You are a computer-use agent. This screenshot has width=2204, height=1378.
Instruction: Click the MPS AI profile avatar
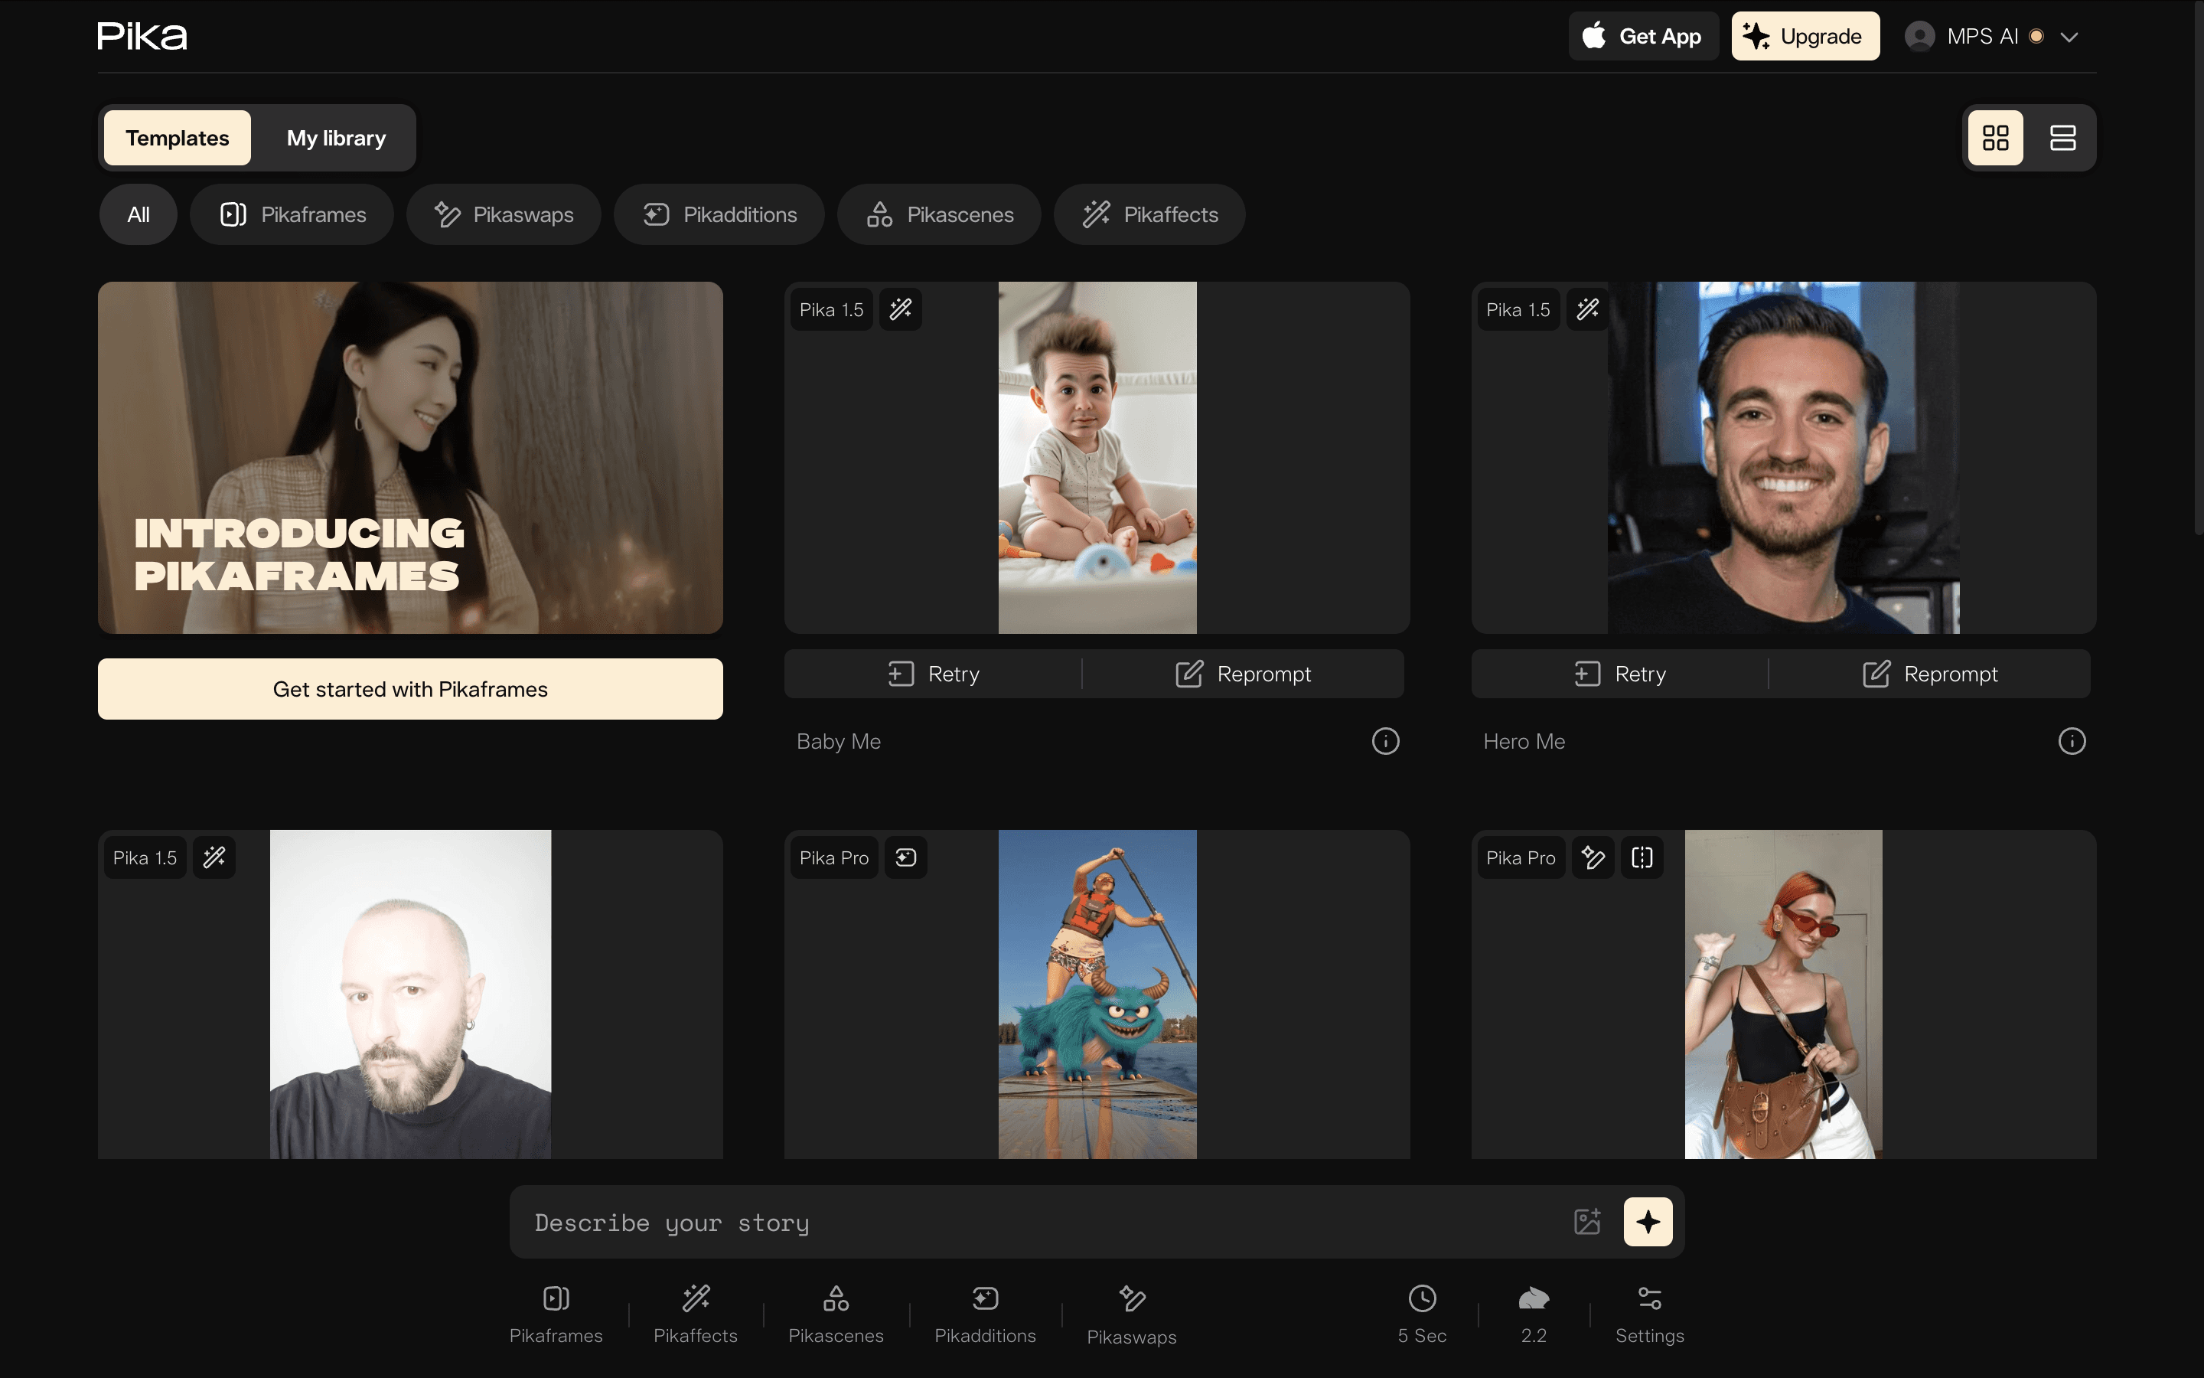[x=1920, y=37]
